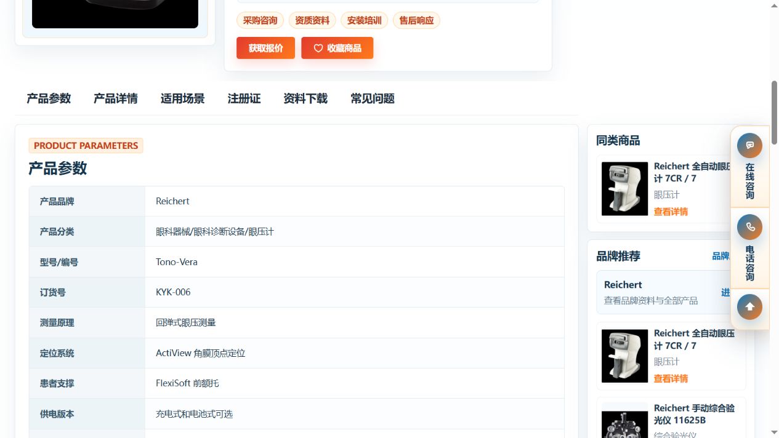The image size is (779, 438).
Task: Click the 型号/编号 row label
Action: (x=59, y=262)
